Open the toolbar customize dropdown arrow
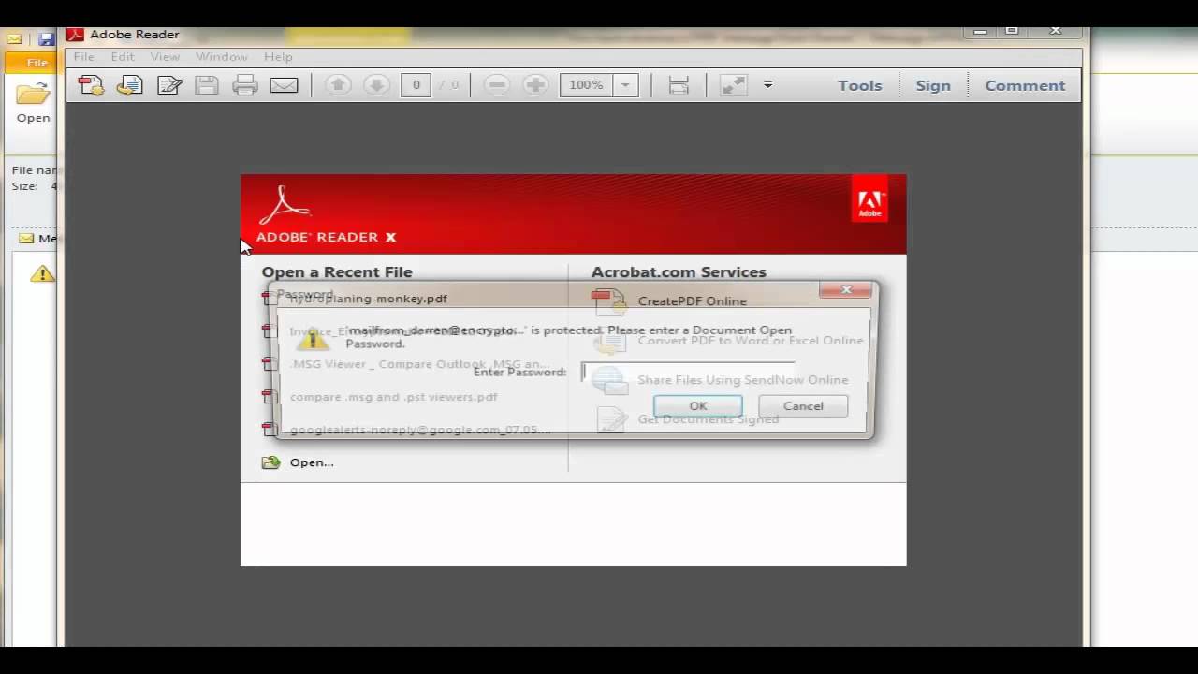This screenshot has width=1198, height=674. click(x=767, y=85)
